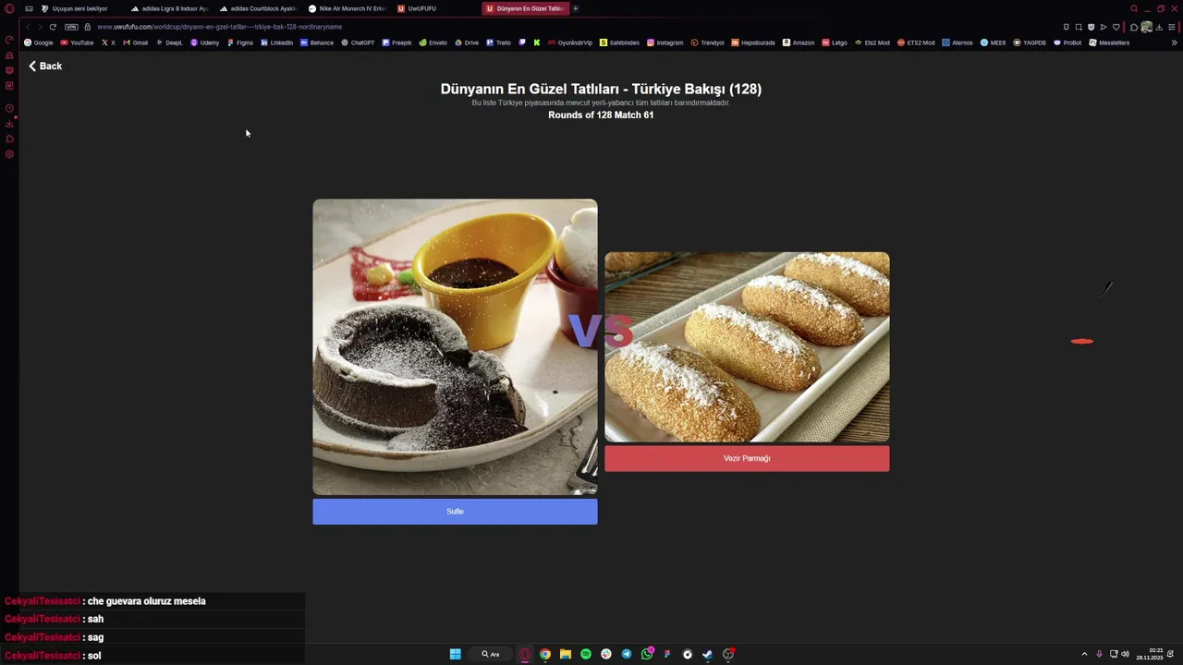Open the Sahibinden bookmark

(x=619, y=42)
